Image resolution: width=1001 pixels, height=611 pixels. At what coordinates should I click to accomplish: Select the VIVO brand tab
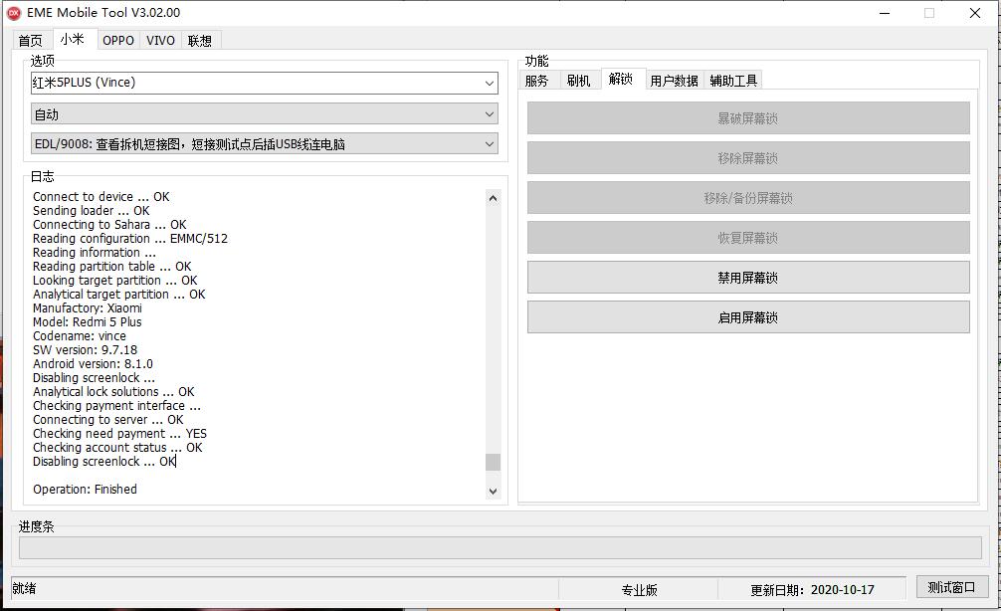click(160, 41)
